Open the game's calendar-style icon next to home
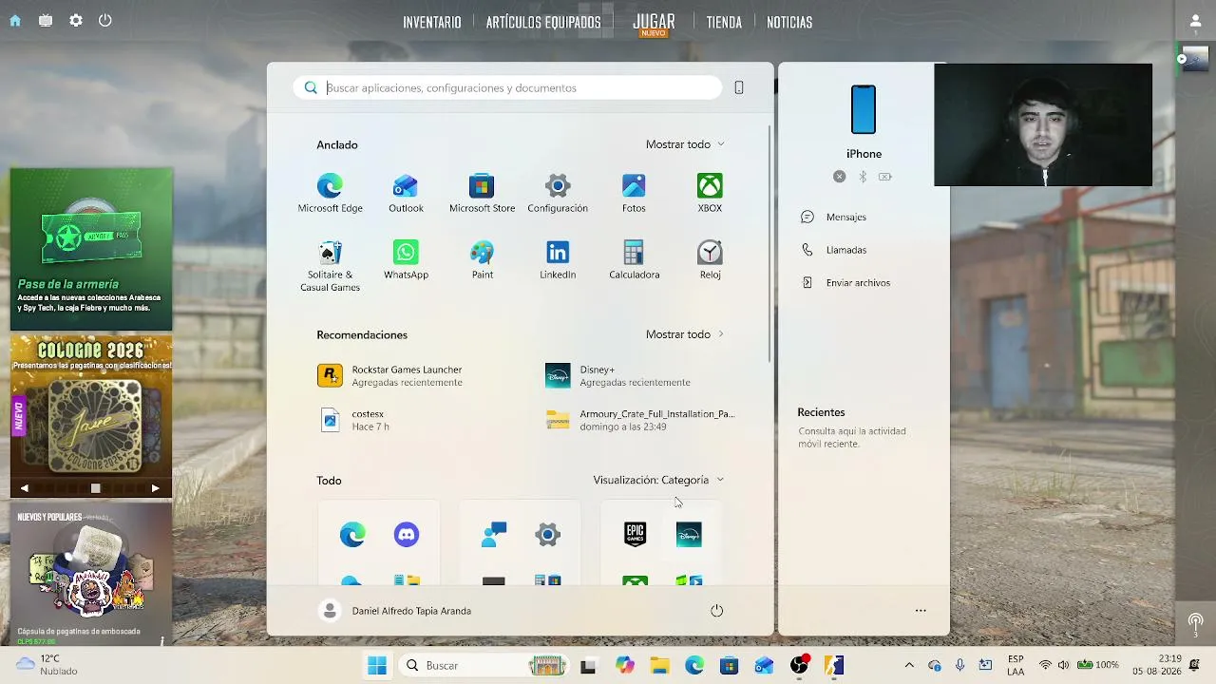The height and width of the screenshot is (684, 1216). pyautogui.click(x=46, y=20)
